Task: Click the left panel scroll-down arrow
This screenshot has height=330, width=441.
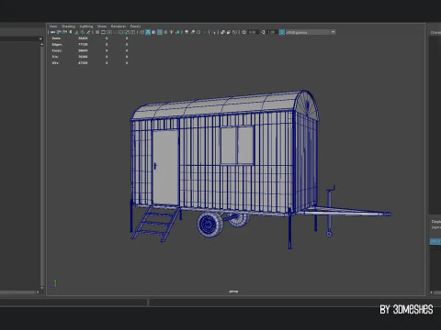Action: pos(41,288)
